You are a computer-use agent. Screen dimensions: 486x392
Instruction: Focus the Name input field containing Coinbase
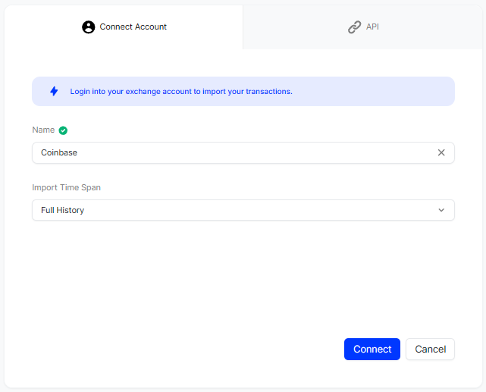click(x=243, y=152)
